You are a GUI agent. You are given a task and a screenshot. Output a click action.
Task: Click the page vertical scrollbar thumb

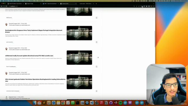click(x=155, y=39)
